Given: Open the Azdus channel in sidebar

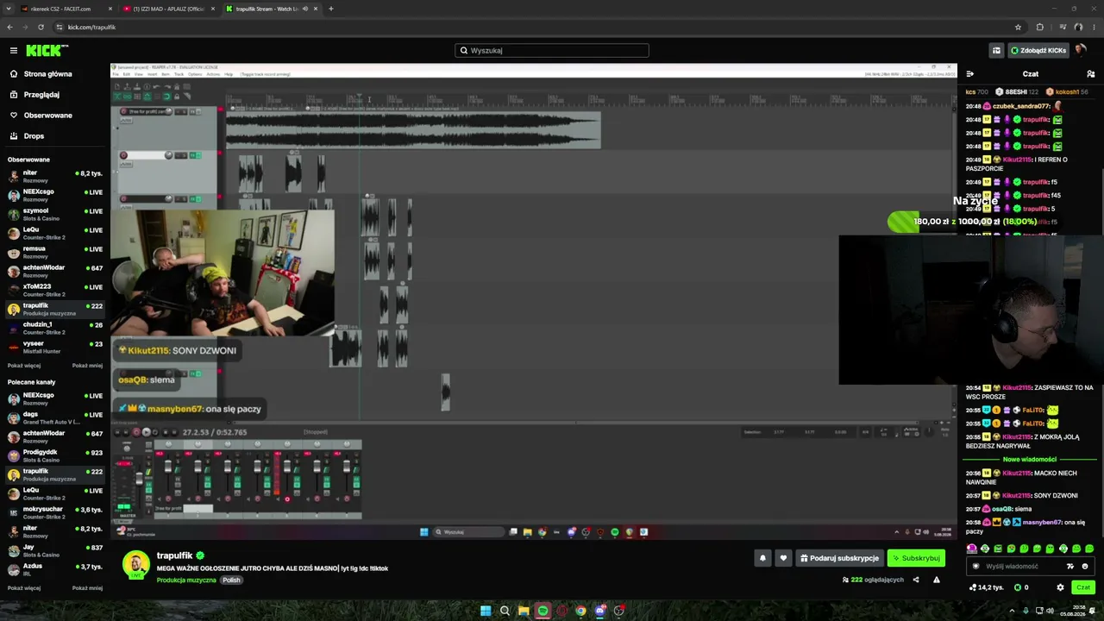Looking at the screenshot, I should tap(55, 569).
